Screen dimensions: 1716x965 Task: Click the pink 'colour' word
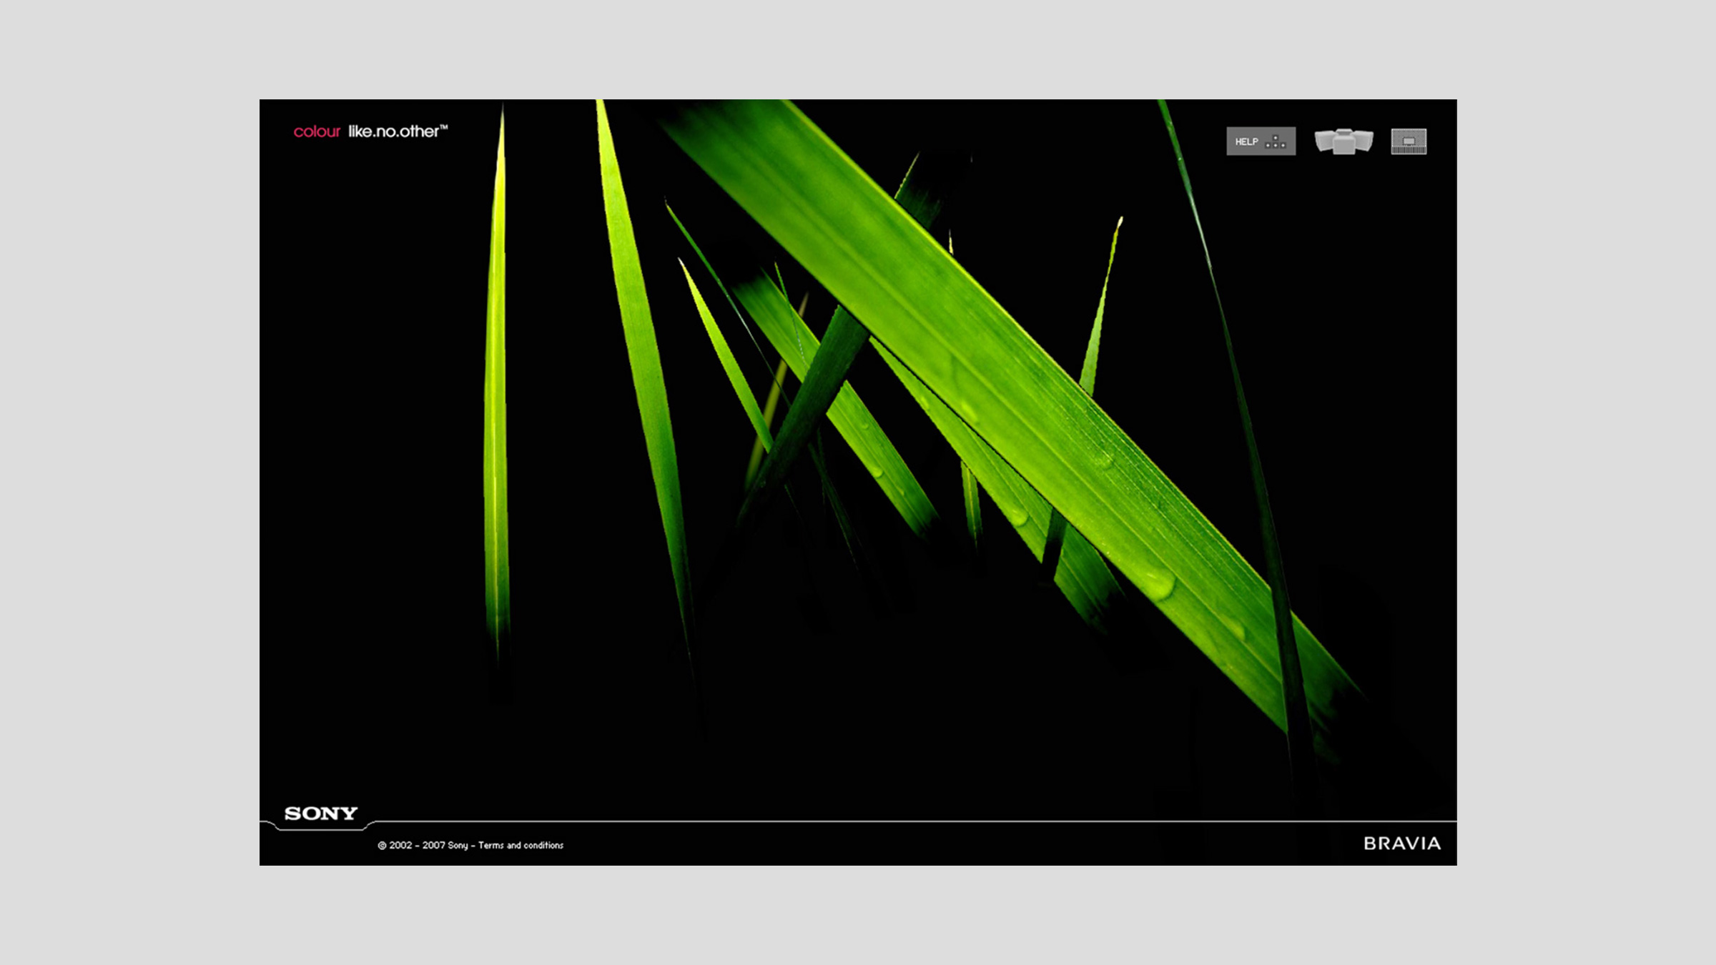coord(317,132)
